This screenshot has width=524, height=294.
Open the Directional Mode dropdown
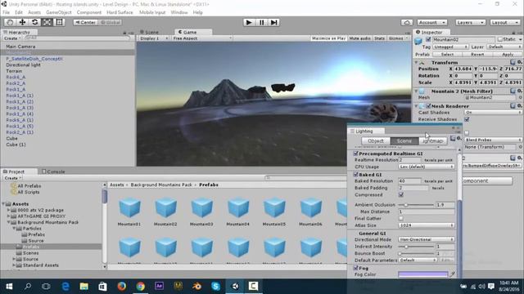[427, 239]
